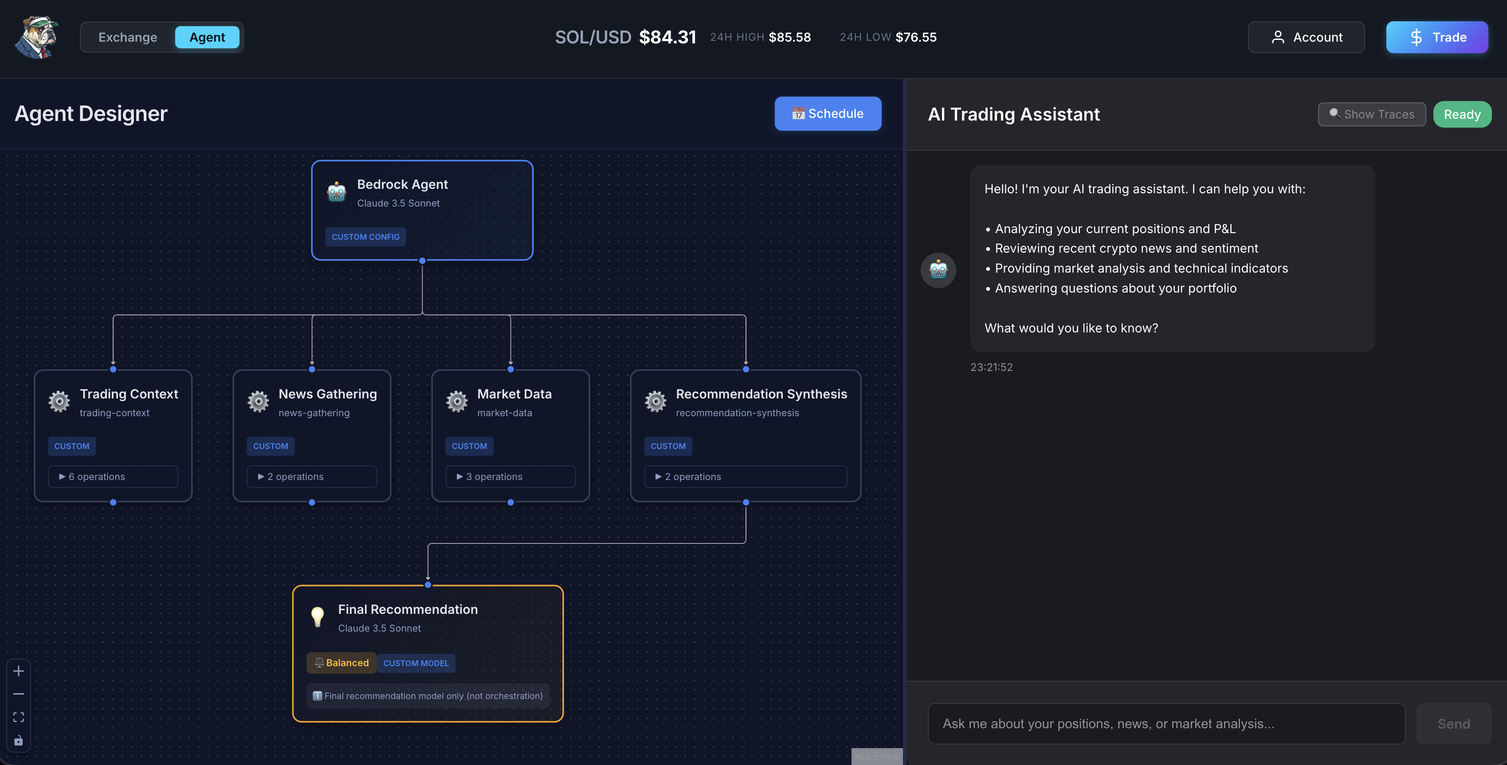This screenshot has height=765, width=1507.
Task: Click the bulldog logo icon
Action: (36, 37)
